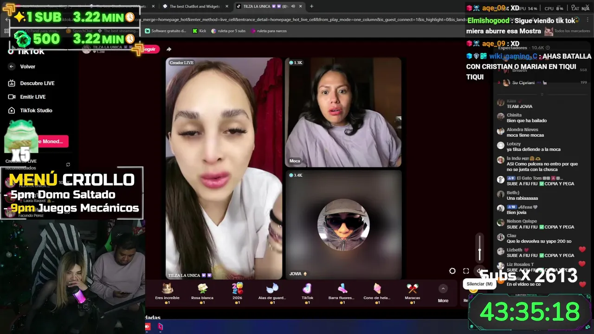Click El Gato Tom in chat
Screen dimensions: 594x334
pos(529,178)
